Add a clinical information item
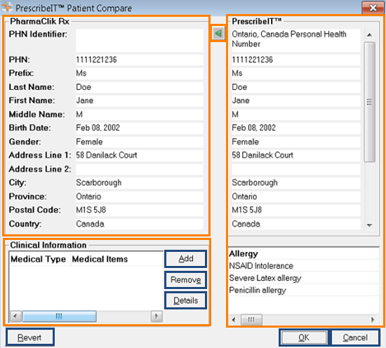This screenshot has width=386, height=348. point(185,259)
